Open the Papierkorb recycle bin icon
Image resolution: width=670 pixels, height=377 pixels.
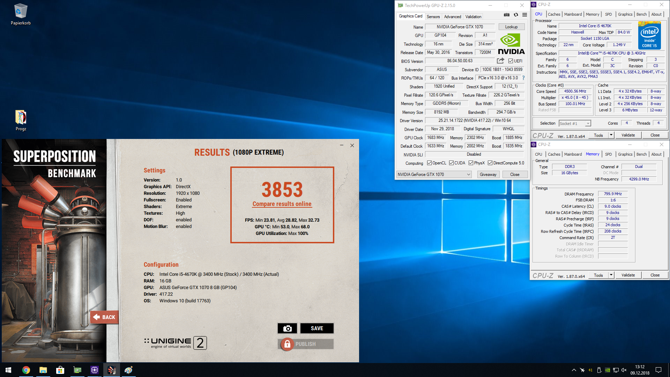21,15
